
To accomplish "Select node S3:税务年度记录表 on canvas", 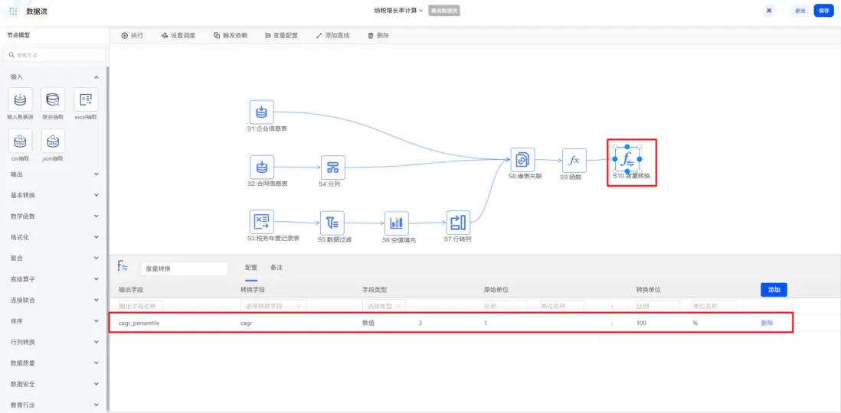I will (x=262, y=222).
